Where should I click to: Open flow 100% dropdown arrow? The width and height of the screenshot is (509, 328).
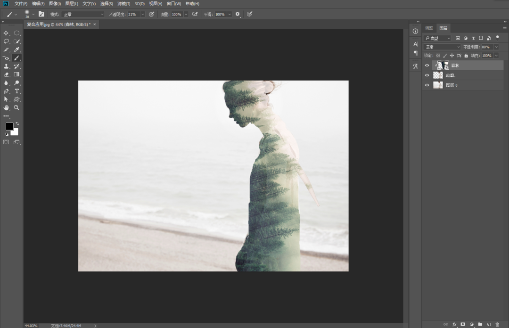186,14
